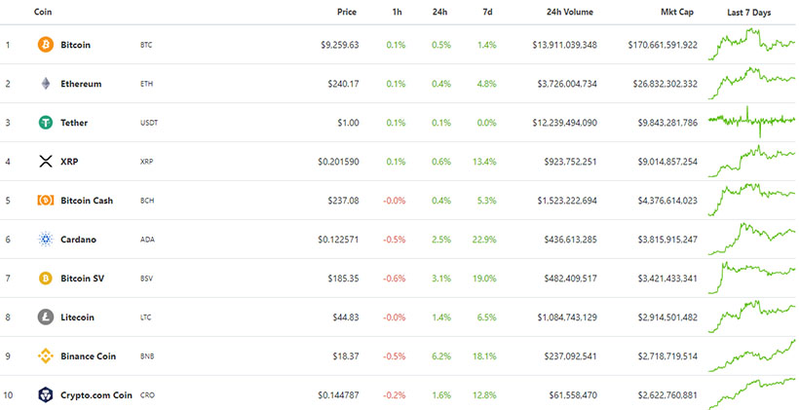Screen dimensions: 799x410
Task: Open the Crypto.com Coin name link
Action: pyautogui.click(x=96, y=394)
